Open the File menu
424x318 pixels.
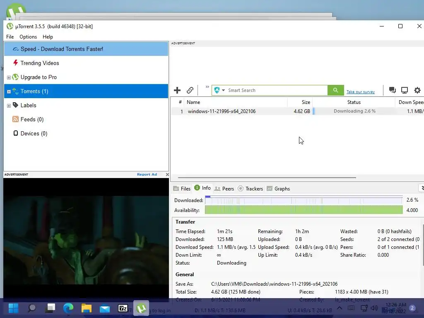pyautogui.click(x=10, y=37)
